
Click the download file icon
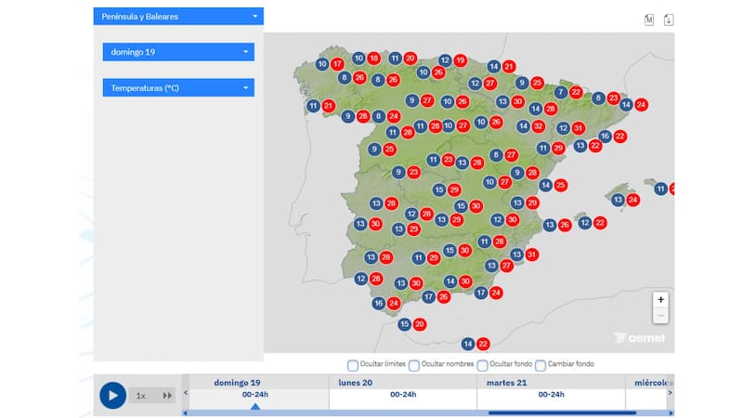point(667,20)
